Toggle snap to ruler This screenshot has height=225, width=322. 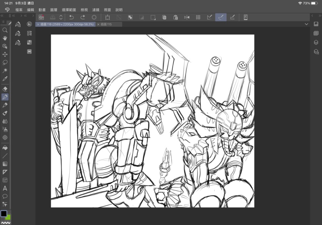click(x=209, y=17)
